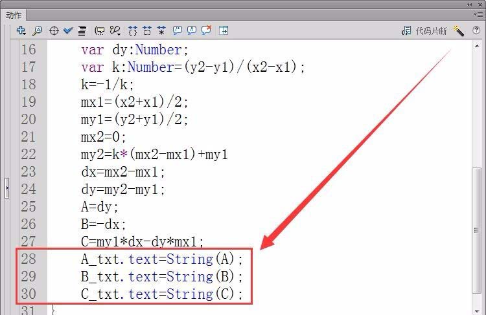This screenshot has width=486, height=315.
Task: Click the line 'dx=mx2-mx1;'
Action: [x=122, y=172]
